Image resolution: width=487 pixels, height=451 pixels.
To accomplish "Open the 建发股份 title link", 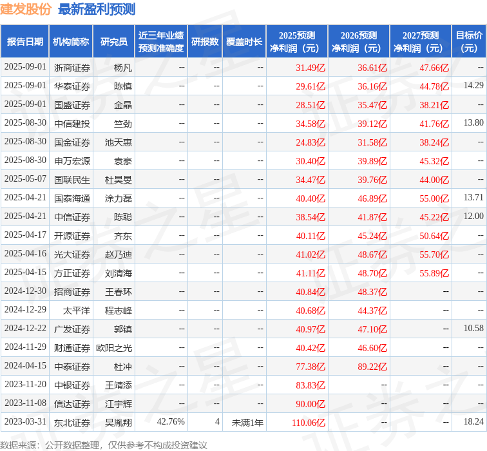I will 26,9.
